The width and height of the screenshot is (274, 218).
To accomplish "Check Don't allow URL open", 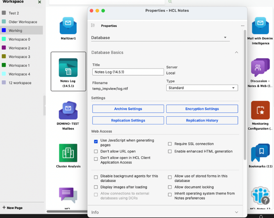I will [96, 151].
